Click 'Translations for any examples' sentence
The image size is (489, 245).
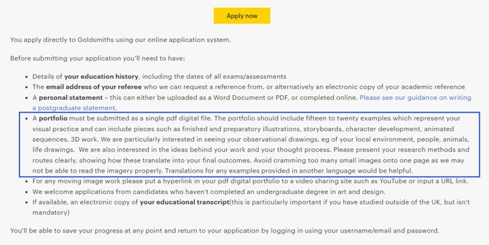[x=289, y=171]
